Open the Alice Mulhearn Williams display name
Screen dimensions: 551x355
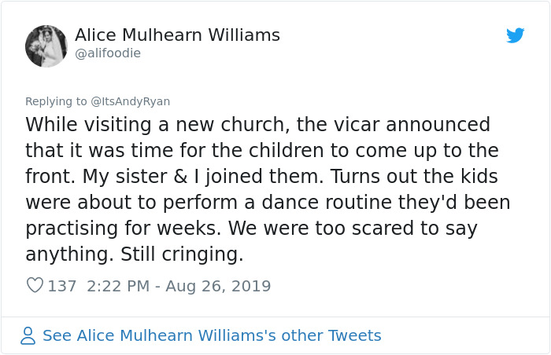pos(177,35)
